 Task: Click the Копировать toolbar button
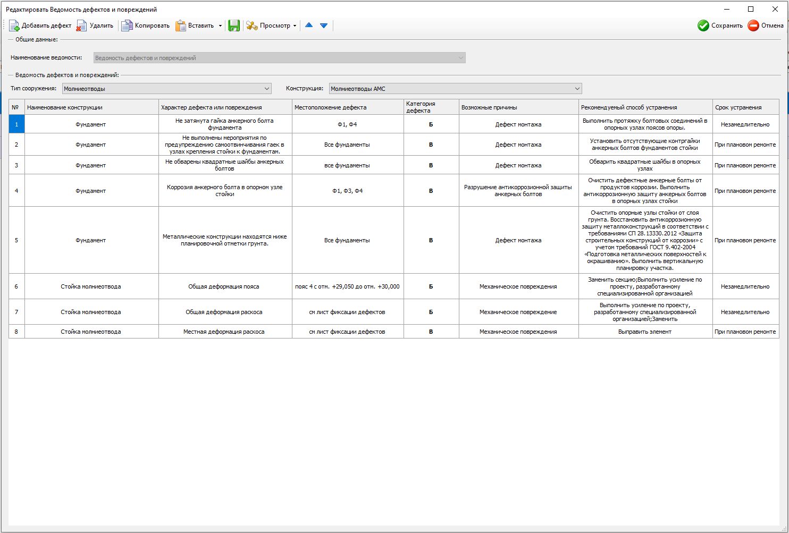point(146,26)
